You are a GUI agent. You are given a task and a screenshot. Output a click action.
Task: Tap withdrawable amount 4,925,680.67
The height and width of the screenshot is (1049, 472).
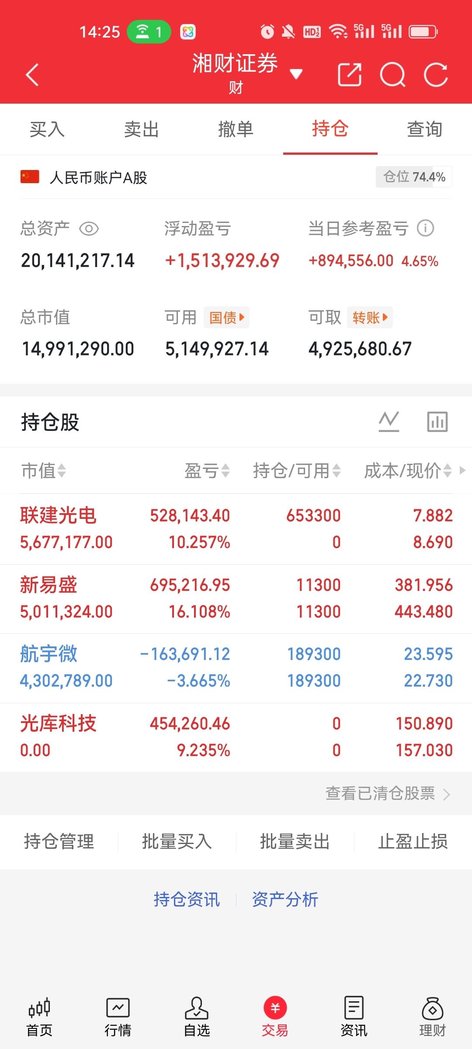[360, 349]
